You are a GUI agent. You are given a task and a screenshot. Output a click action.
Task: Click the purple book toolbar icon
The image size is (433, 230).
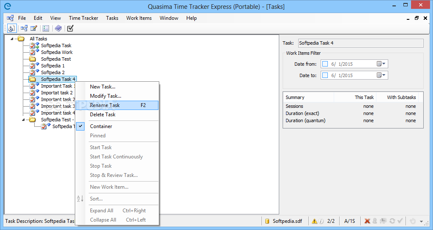pyautogui.click(x=58, y=28)
